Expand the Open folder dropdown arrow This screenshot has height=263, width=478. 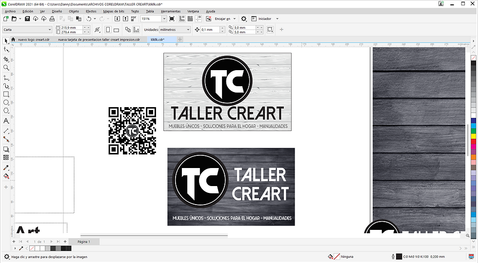coord(20,19)
